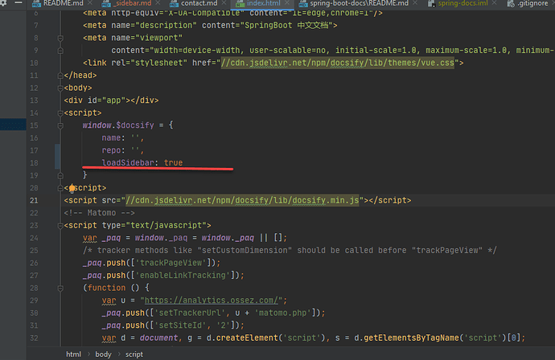555x360 pixels.
Task: Click 'createElement' on line 32
Action: [x=248, y=337]
